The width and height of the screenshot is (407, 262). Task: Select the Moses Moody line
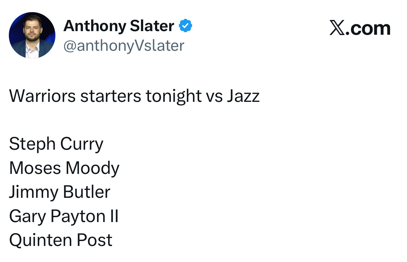point(64,168)
